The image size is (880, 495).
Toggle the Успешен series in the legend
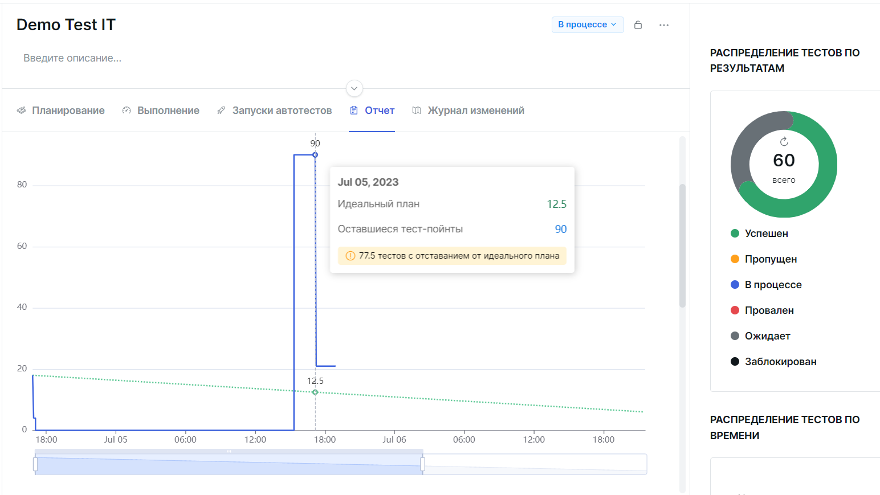[766, 233]
